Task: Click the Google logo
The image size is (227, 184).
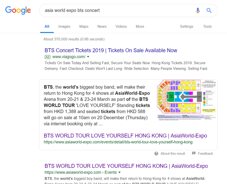Action: point(18,11)
